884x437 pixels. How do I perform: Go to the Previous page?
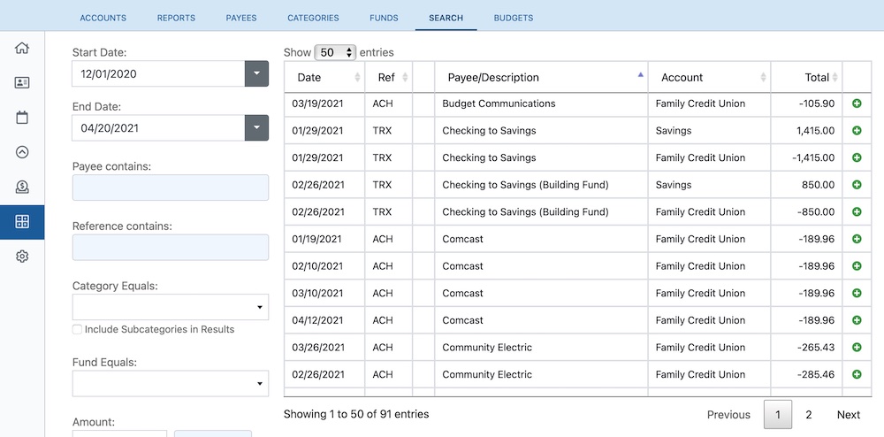[728, 415]
